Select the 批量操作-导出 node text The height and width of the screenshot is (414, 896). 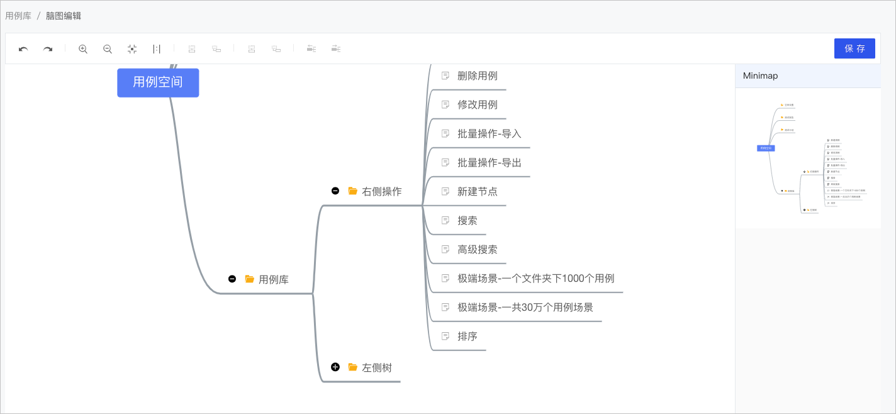click(490, 162)
